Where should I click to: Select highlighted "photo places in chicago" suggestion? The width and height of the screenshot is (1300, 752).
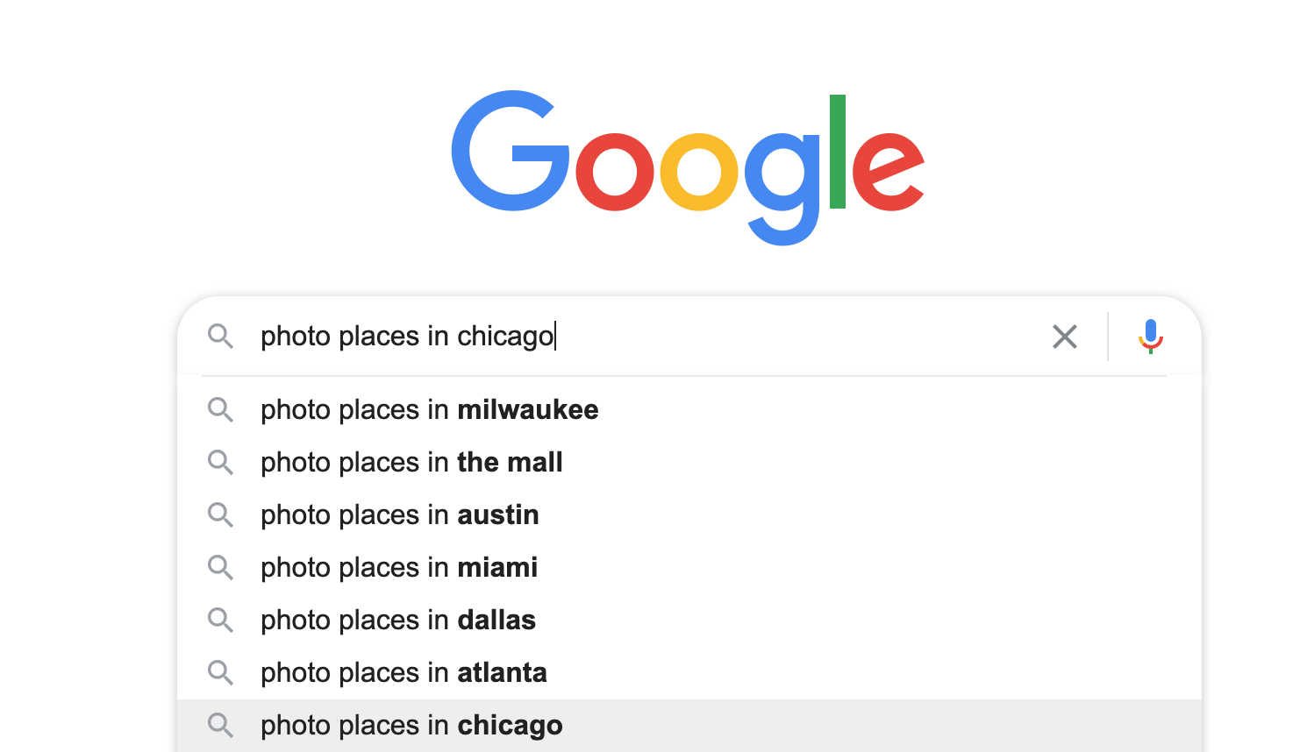click(x=411, y=726)
